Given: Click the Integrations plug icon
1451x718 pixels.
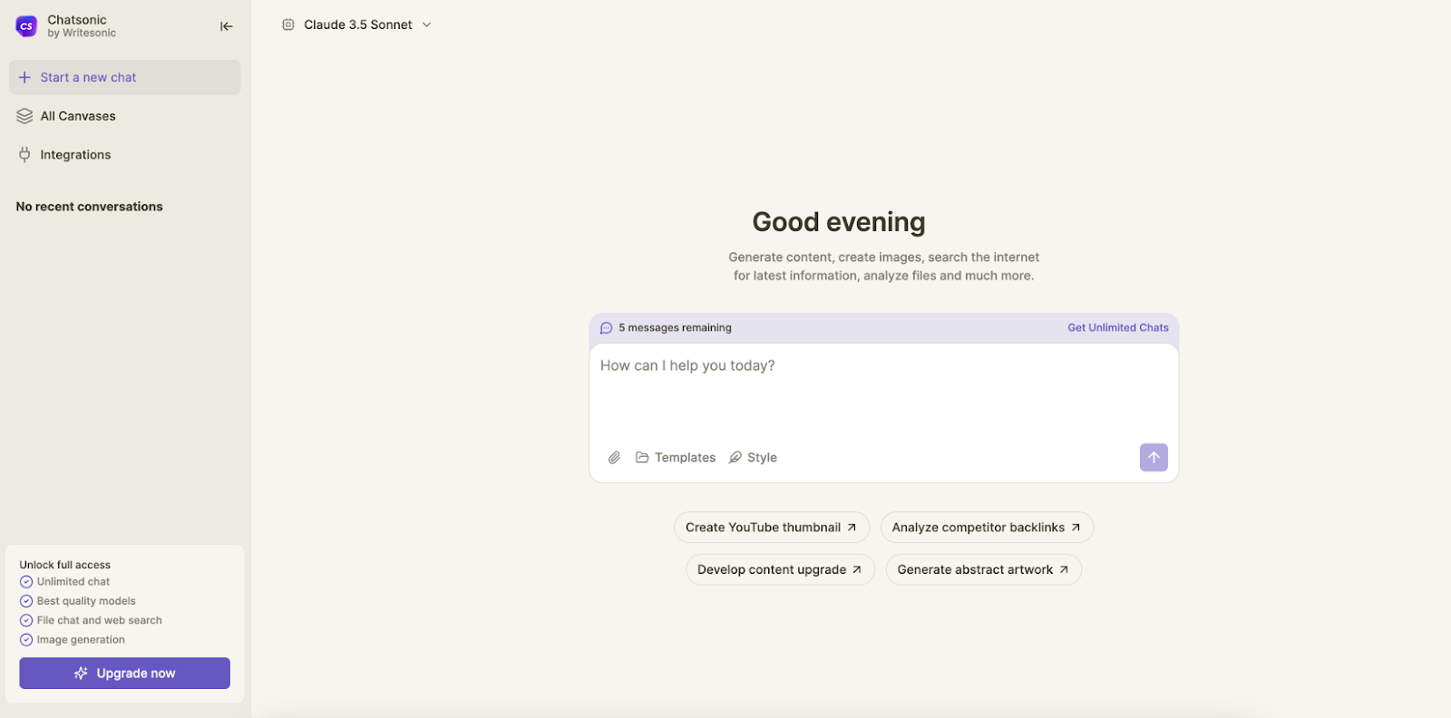Looking at the screenshot, I should 24,155.
